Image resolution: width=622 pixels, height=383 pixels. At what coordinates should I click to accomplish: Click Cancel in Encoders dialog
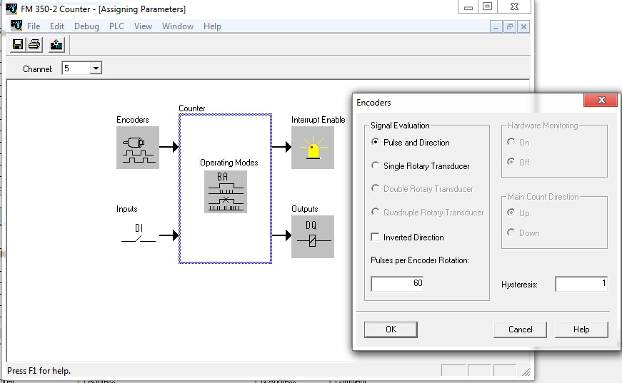click(x=520, y=330)
